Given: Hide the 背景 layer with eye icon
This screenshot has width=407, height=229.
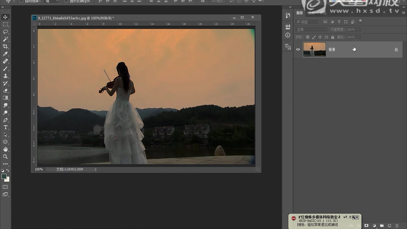Looking at the screenshot, I should (298, 50).
